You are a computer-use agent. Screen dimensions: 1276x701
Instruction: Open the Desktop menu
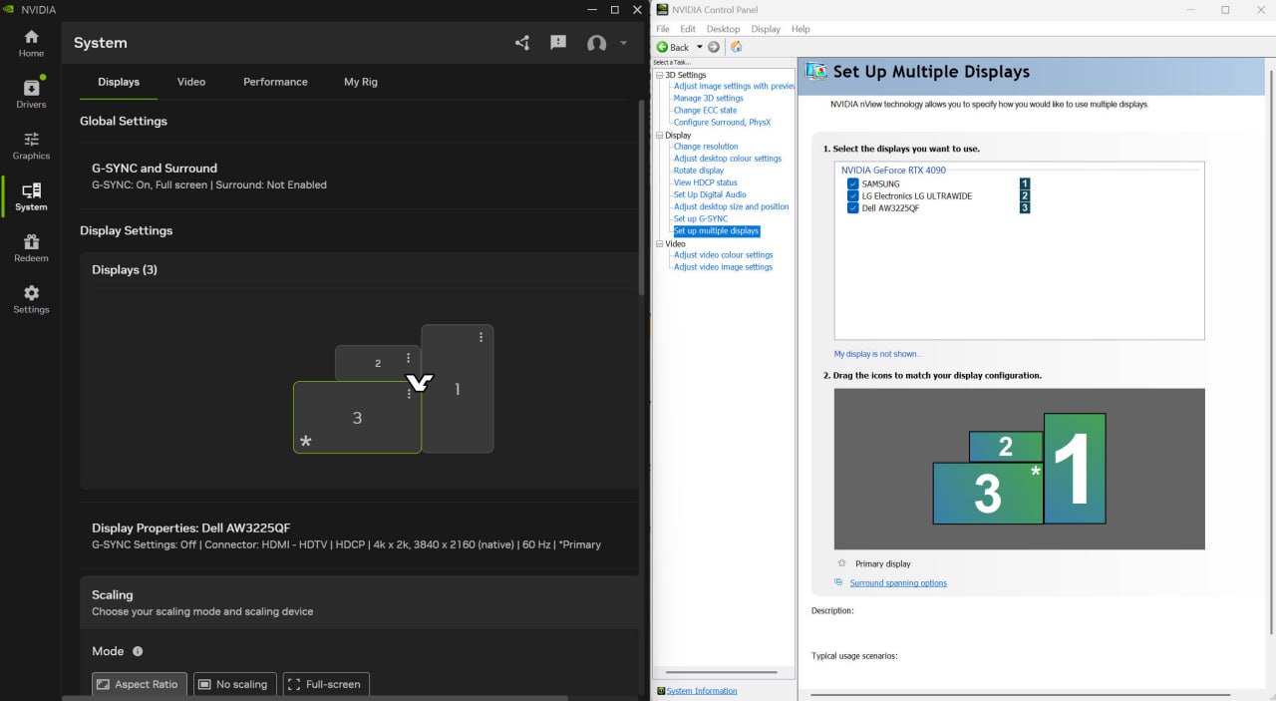coord(724,29)
